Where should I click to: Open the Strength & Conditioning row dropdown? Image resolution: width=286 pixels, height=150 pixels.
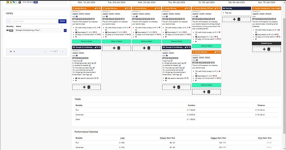(x=65, y=30)
